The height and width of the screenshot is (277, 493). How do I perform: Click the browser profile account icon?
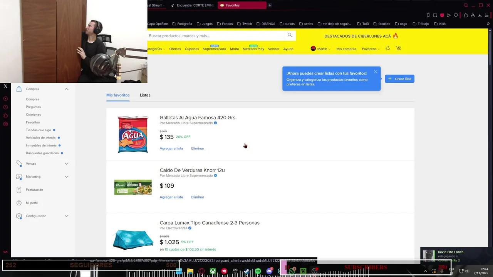point(473,15)
